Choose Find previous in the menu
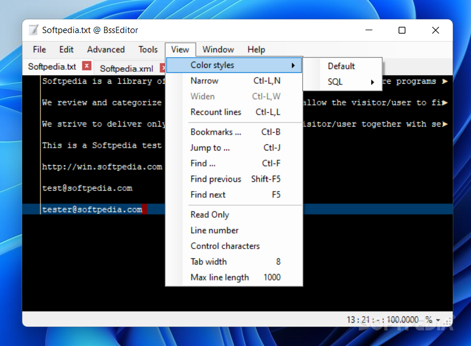This screenshot has width=471, height=346. click(x=234, y=179)
